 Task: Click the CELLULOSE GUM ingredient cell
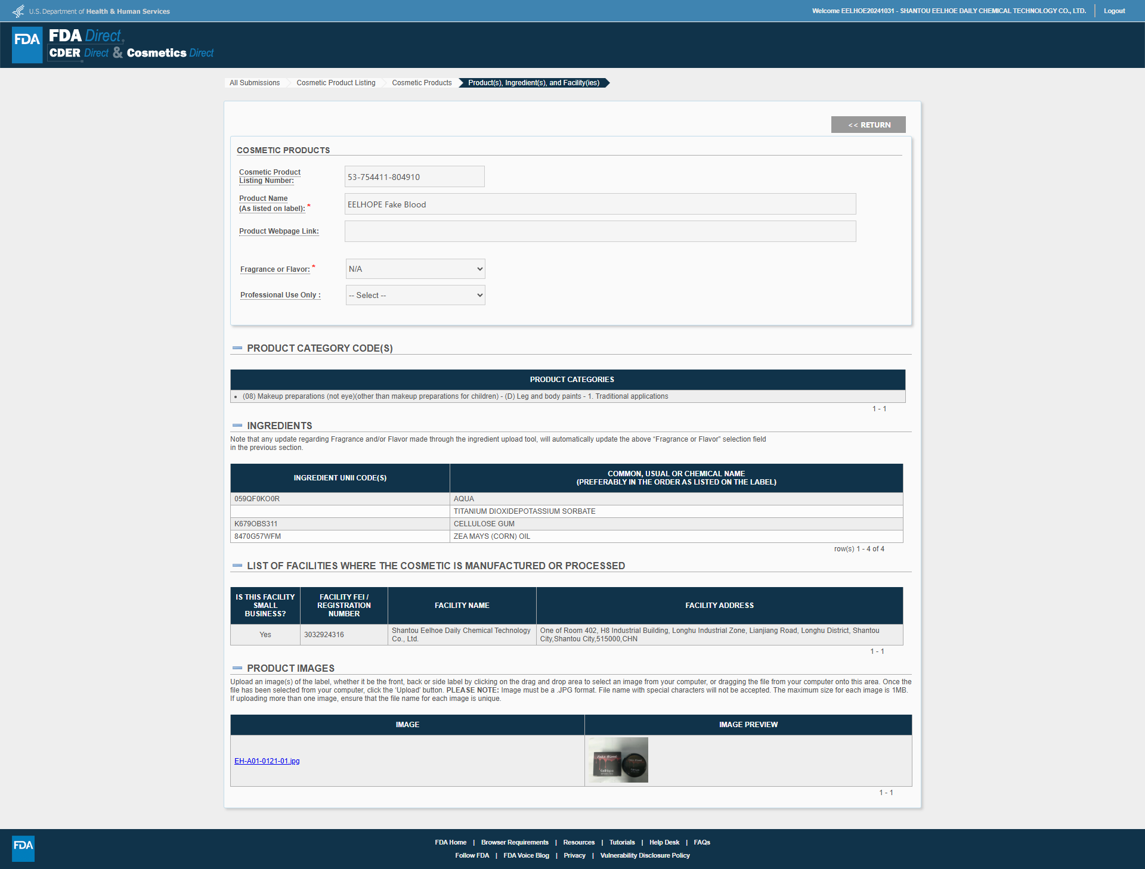tap(676, 524)
